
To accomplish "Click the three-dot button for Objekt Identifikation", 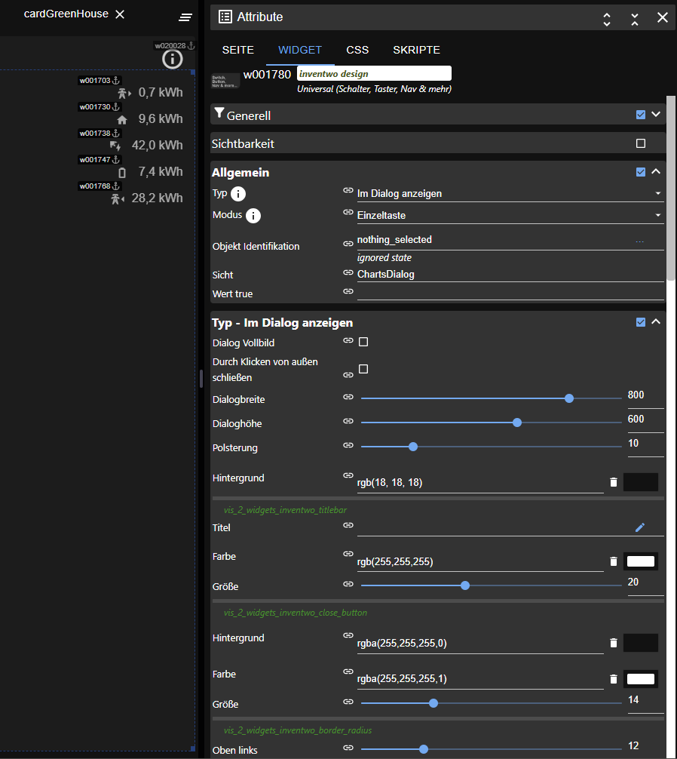I will (640, 241).
